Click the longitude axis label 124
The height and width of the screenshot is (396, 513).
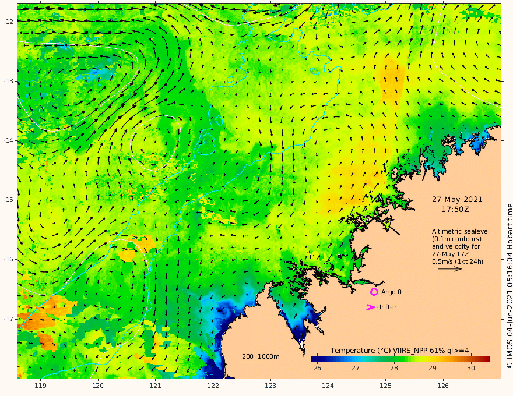pos(328,386)
